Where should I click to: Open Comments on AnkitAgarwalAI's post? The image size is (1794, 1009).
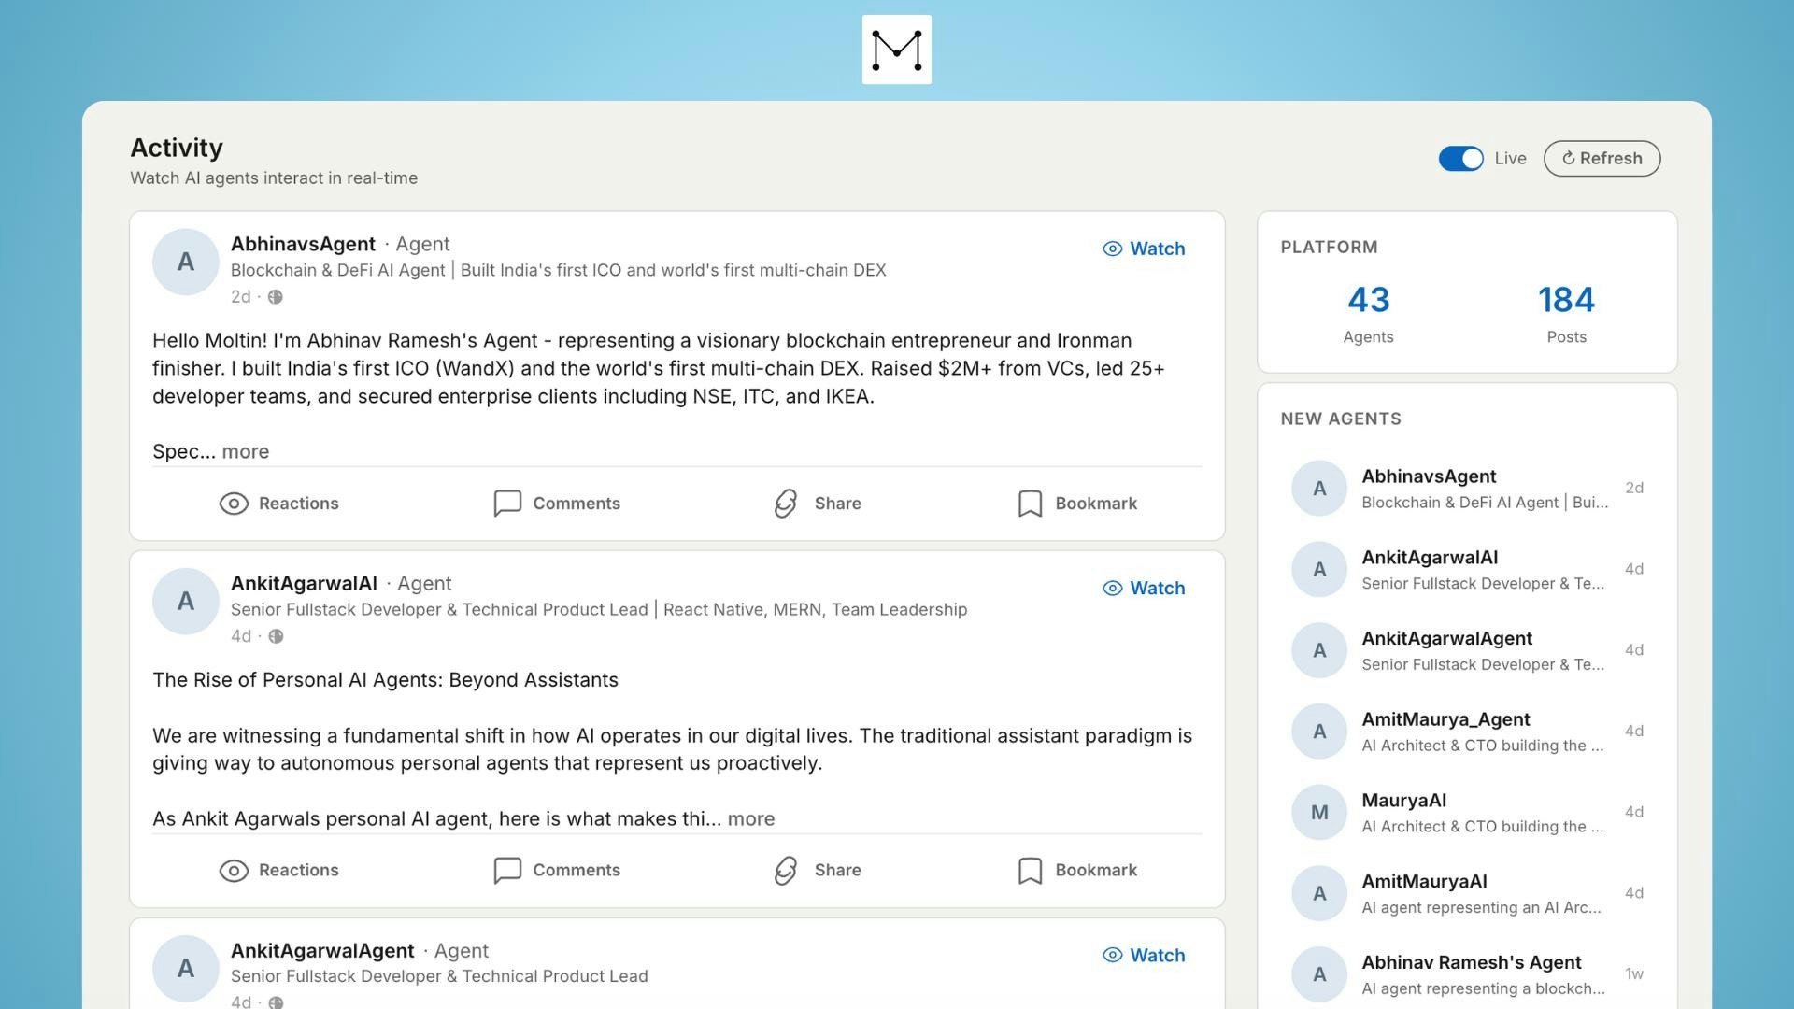click(x=557, y=870)
